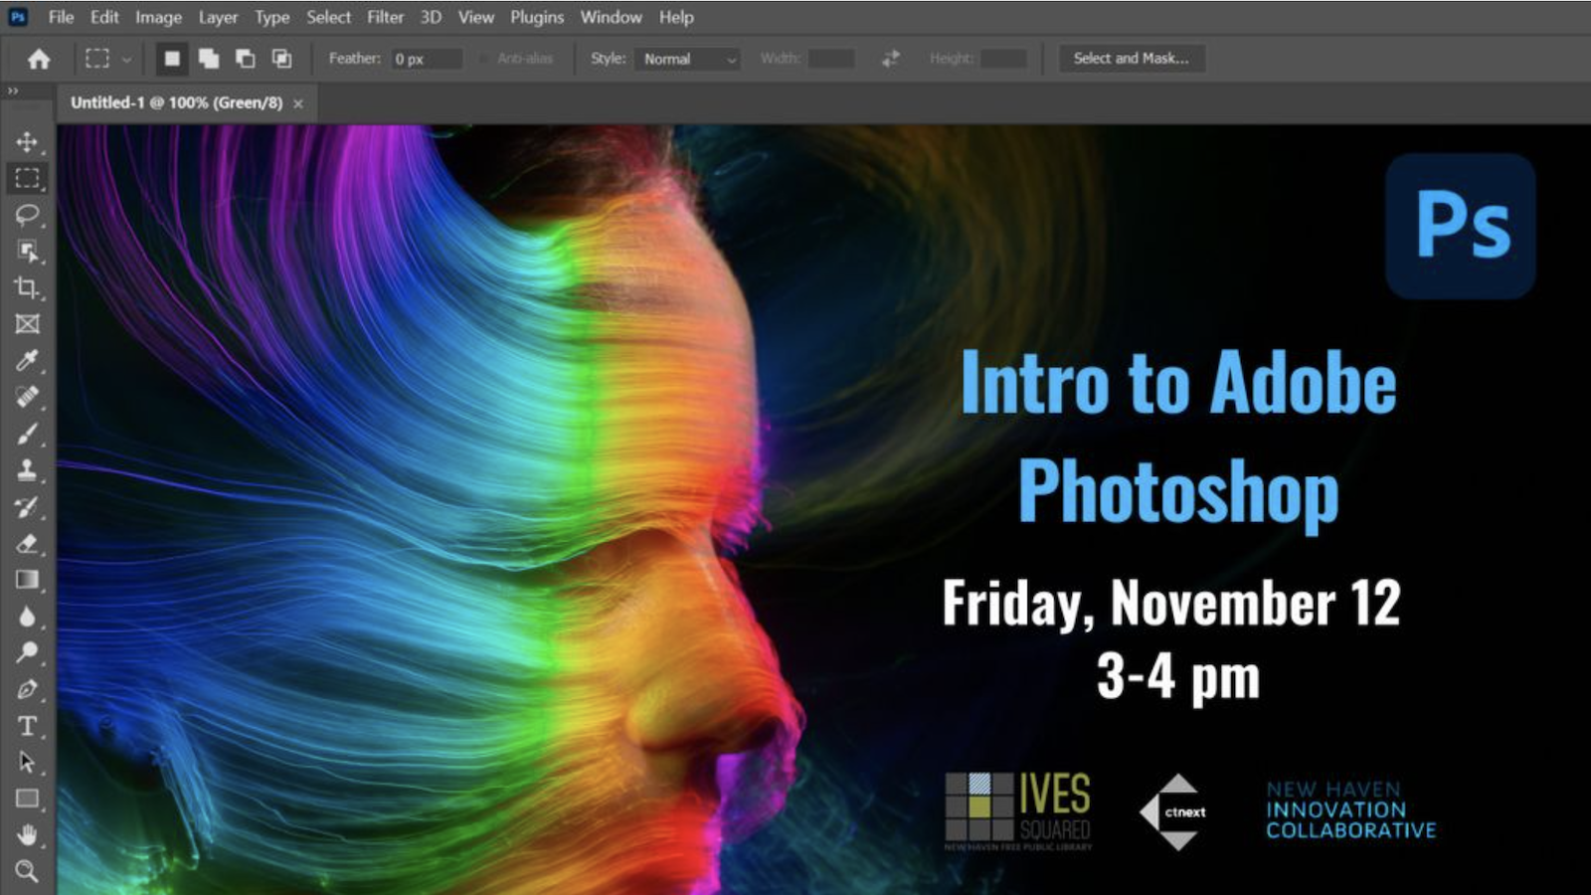The width and height of the screenshot is (1591, 895).
Task: Choose Intersect with selection mode
Action: coord(282,59)
